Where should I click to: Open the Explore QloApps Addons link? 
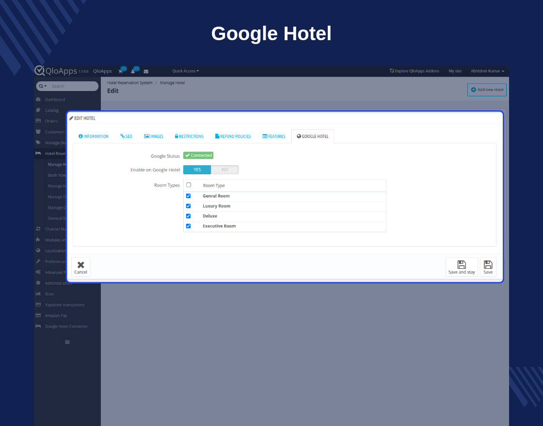click(x=415, y=71)
